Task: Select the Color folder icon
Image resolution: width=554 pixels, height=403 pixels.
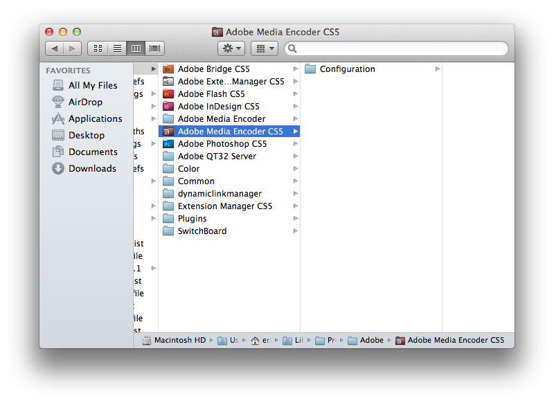Action: (x=168, y=169)
